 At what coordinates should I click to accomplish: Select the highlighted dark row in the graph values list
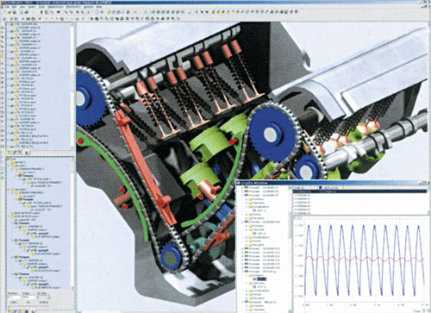359,191
